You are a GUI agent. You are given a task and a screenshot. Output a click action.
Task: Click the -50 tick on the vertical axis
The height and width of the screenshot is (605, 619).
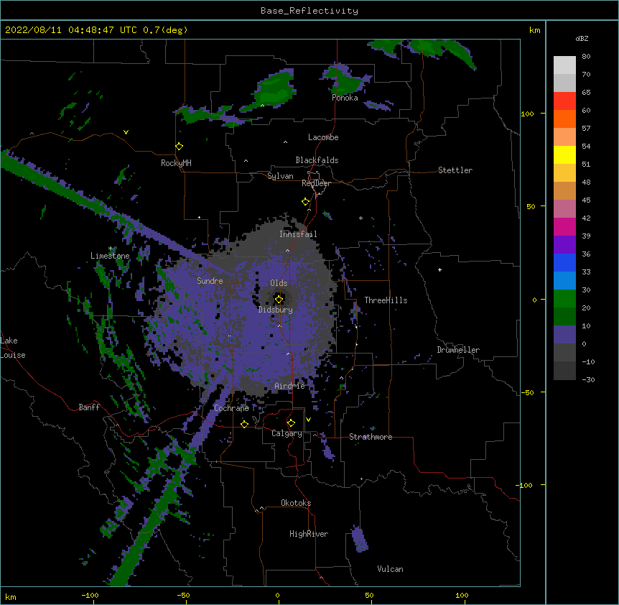click(527, 392)
